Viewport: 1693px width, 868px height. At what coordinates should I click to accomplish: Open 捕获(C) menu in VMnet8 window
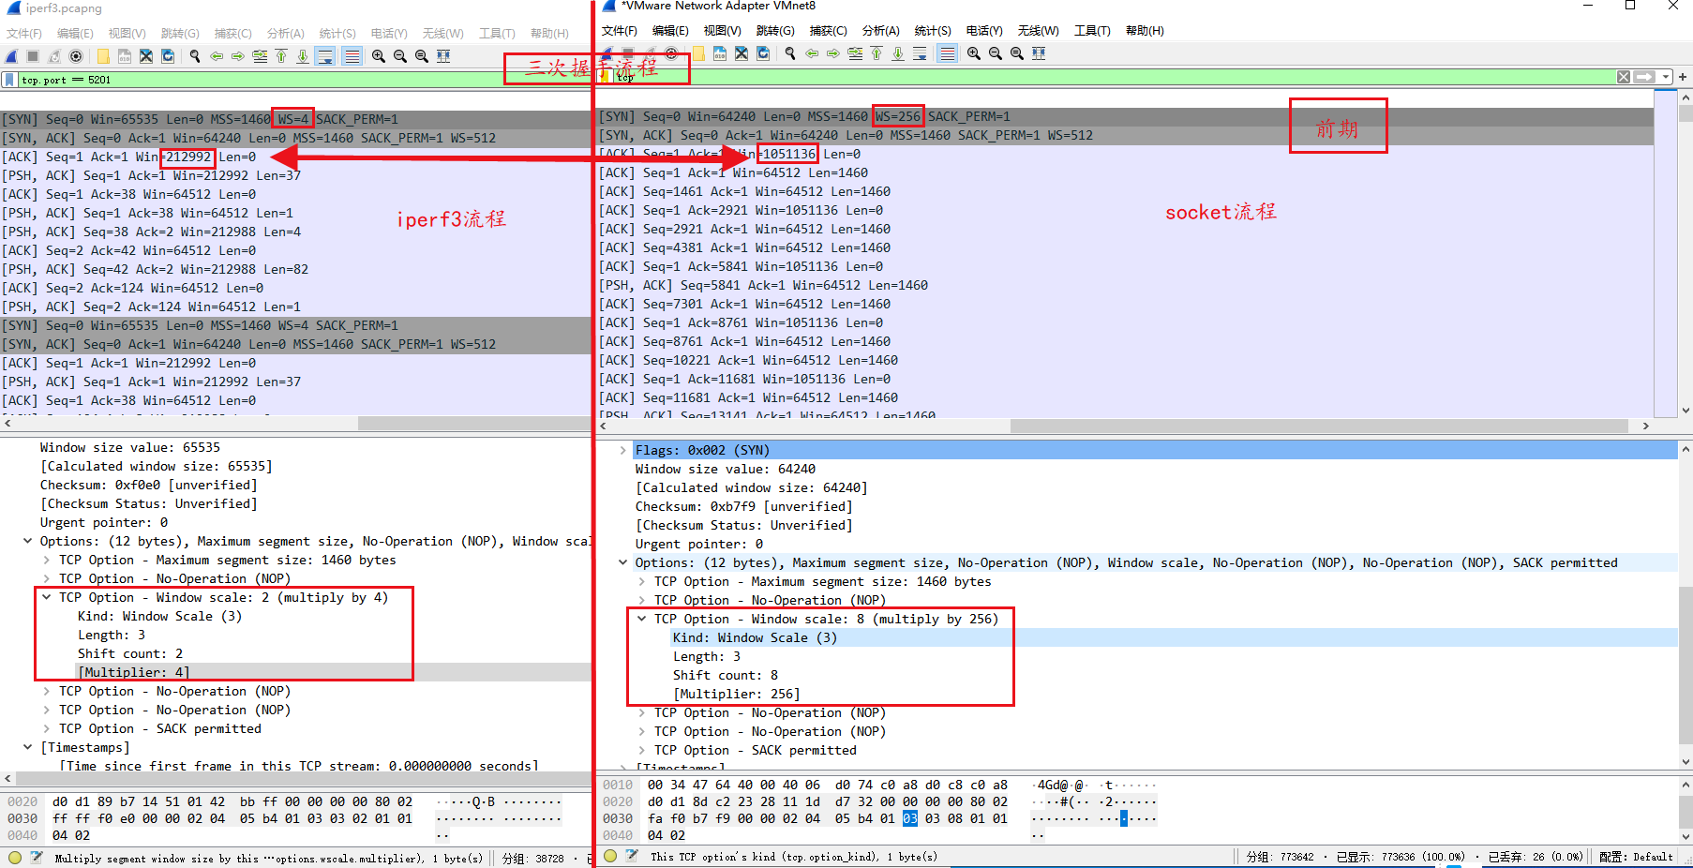(x=828, y=31)
